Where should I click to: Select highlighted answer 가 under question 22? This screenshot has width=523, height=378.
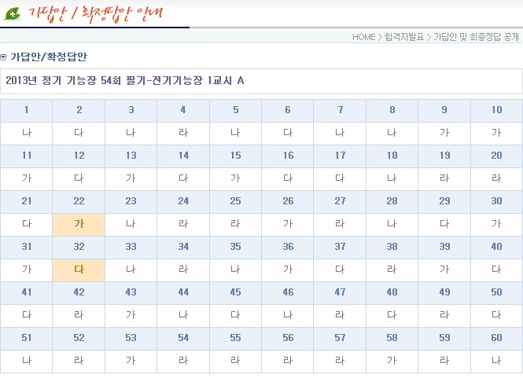tap(79, 224)
